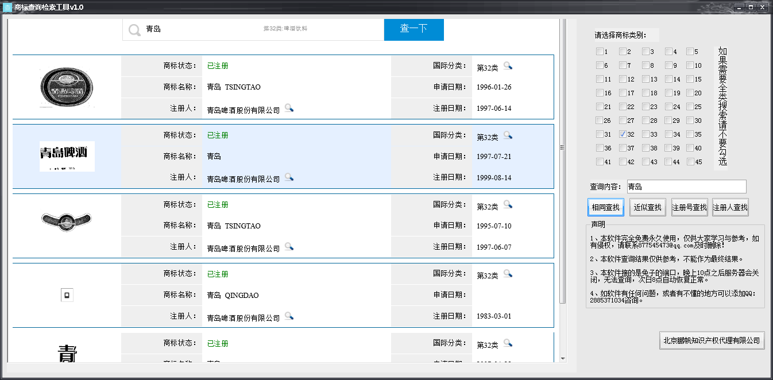Click registrant magnifier in 1996-01-26 record

coord(289,108)
